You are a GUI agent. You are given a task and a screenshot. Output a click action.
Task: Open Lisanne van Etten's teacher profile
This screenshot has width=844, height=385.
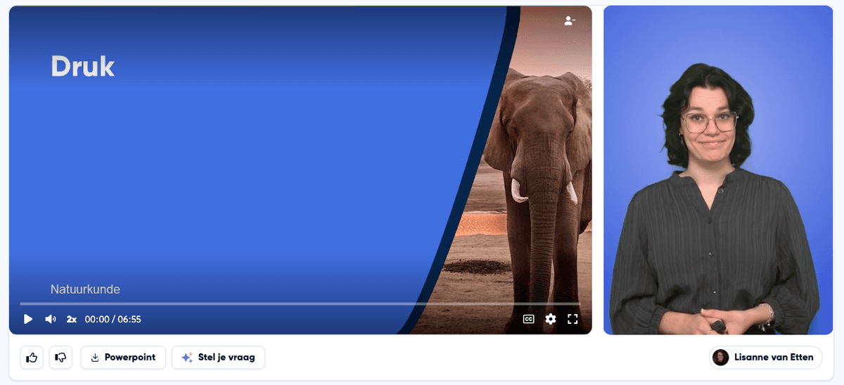(765, 358)
